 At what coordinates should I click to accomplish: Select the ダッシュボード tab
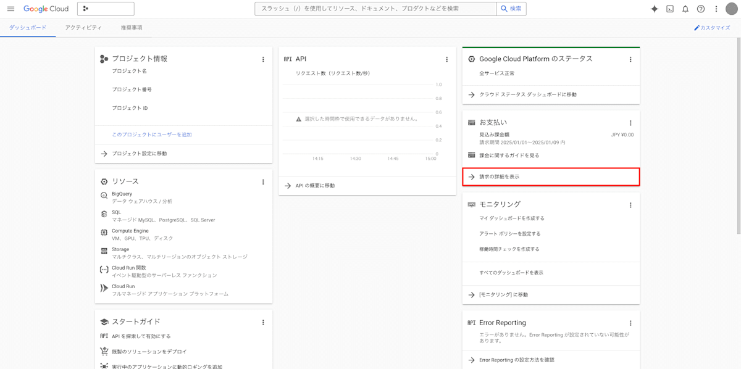point(28,28)
